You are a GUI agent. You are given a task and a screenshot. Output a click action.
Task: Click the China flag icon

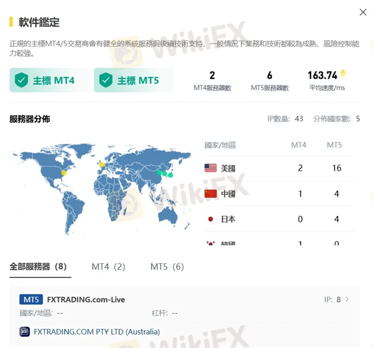210,194
